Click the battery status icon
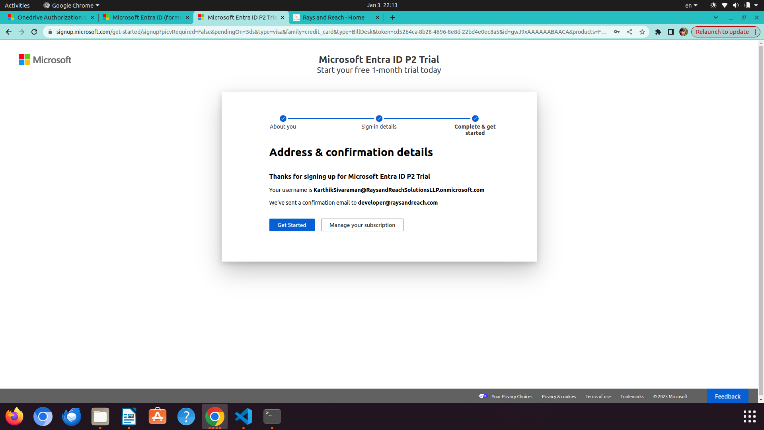 [747, 5]
